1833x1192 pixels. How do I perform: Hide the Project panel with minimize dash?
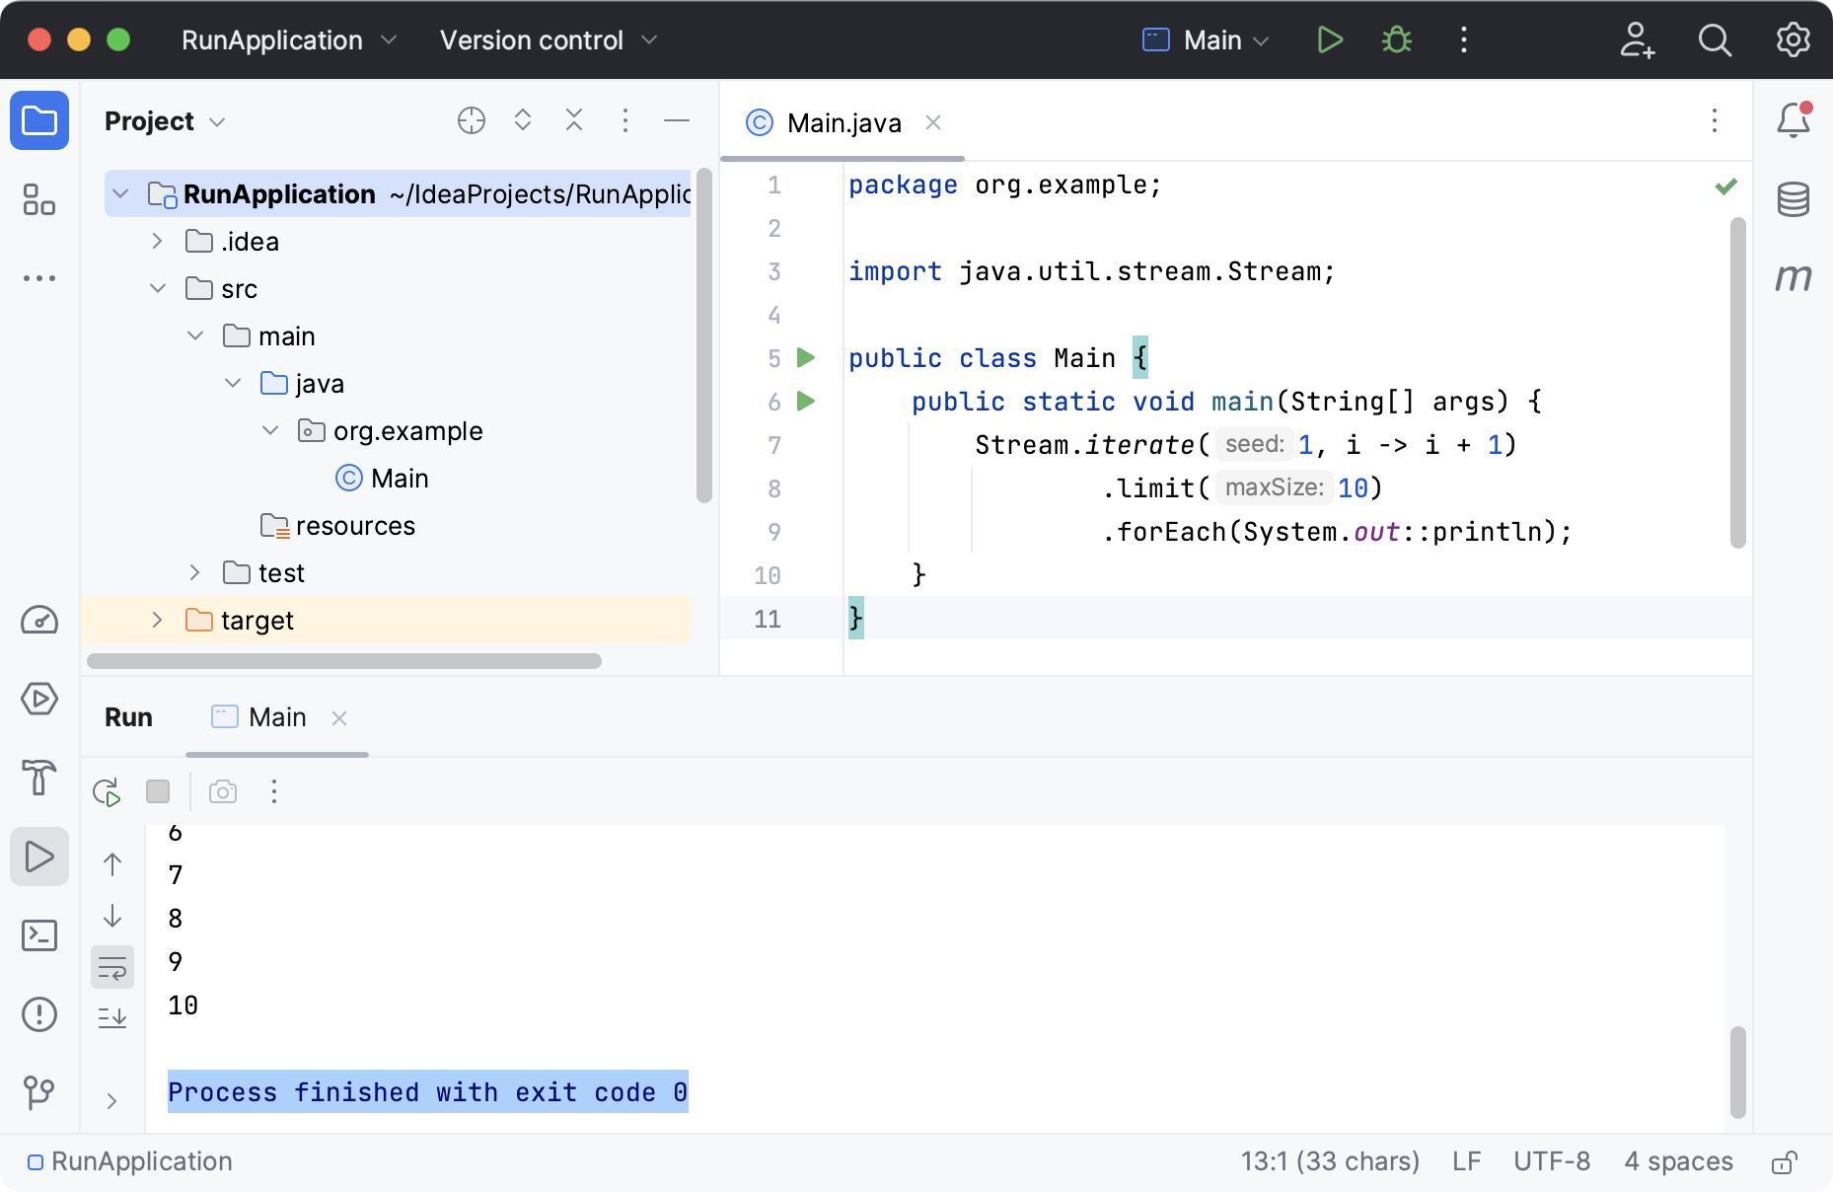click(x=677, y=120)
